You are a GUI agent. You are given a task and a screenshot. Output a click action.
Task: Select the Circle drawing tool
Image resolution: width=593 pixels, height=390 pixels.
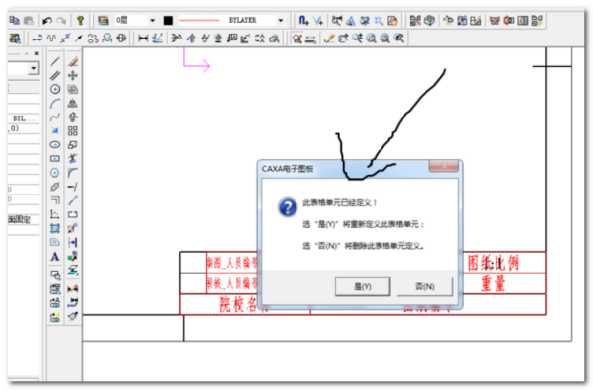(x=55, y=89)
